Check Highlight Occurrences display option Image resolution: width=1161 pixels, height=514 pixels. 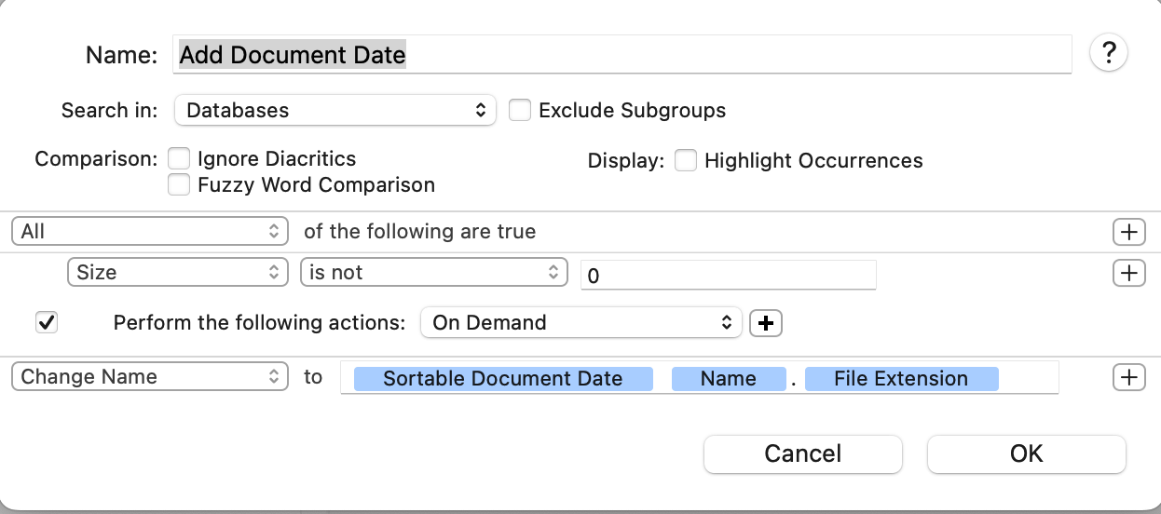[x=686, y=161]
